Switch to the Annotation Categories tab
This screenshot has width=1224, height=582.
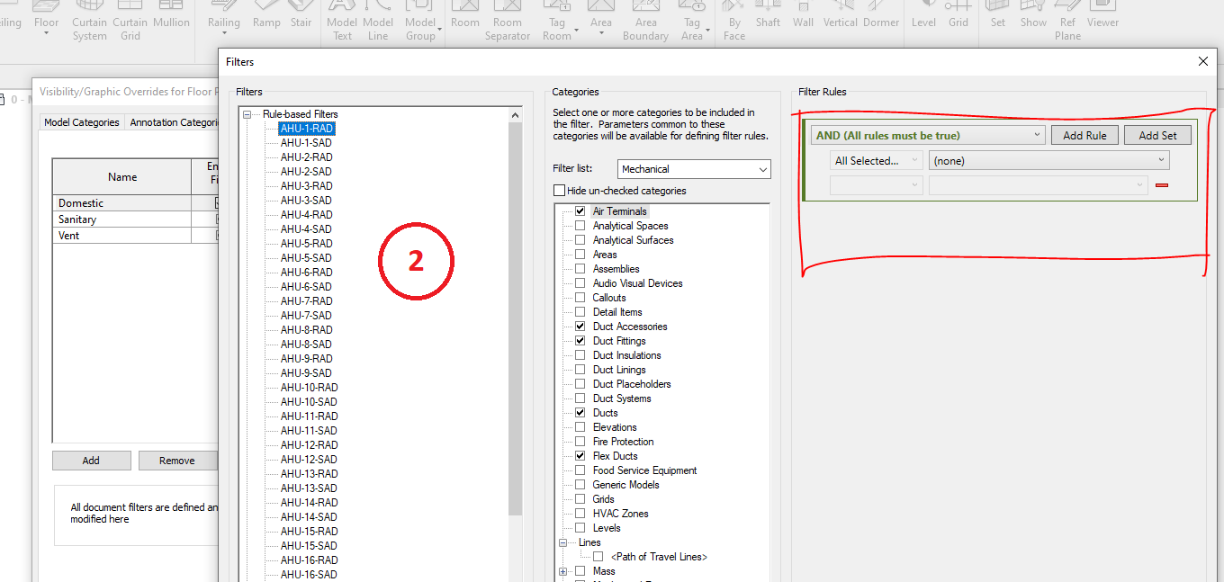point(174,122)
